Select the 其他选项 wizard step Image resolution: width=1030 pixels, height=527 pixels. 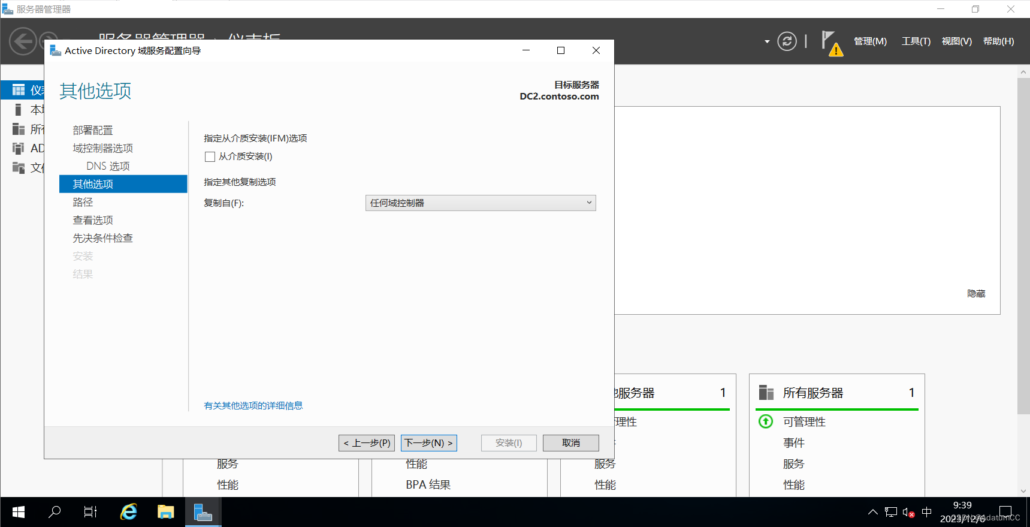click(123, 184)
